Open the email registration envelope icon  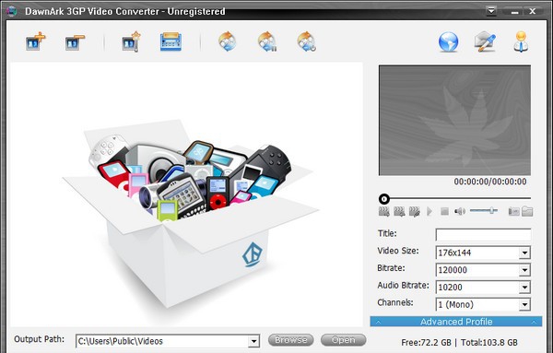485,41
